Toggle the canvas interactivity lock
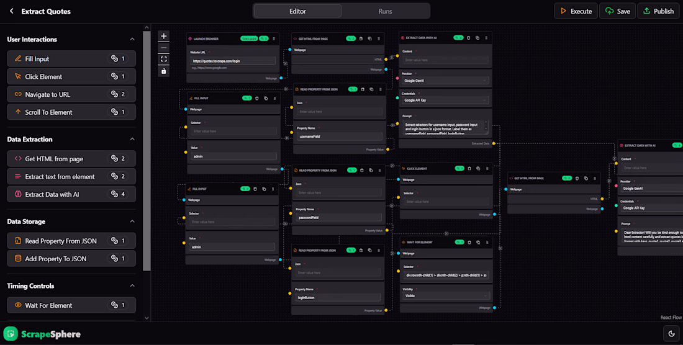 click(x=164, y=71)
